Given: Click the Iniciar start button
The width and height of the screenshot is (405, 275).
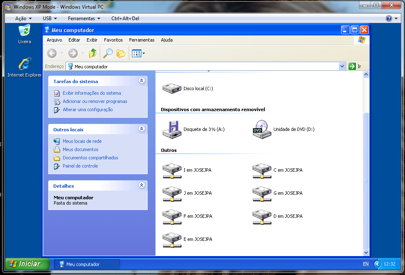Looking at the screenshot, I should 27,264.
